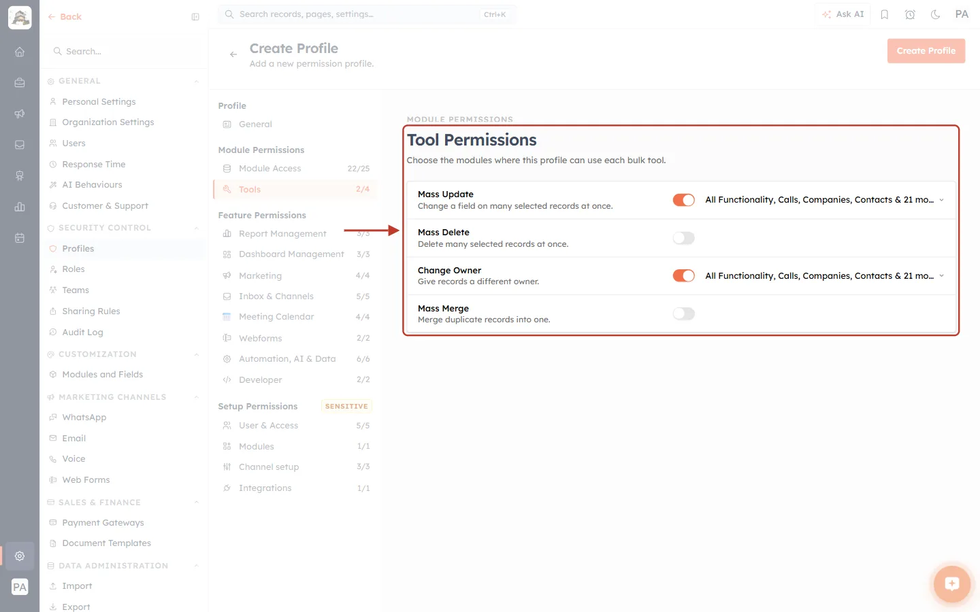Open the PA user avatar menu
This screenshot has width=980, height=612.
962,14
